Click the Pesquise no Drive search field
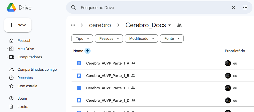 click(x=152, y=7)
